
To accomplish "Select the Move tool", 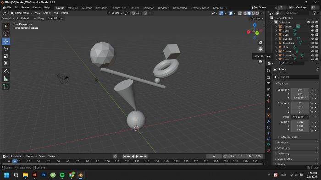I will [x=6, y=42].
